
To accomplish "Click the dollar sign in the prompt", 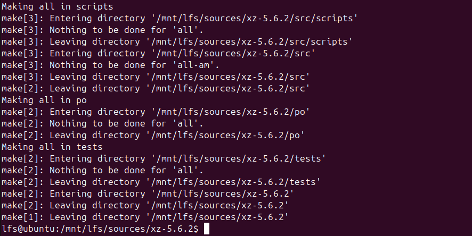I will coord(196,229).
